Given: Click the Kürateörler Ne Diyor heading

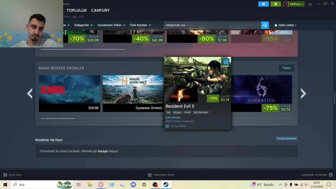Looking at the screenshot, I should click(x=49, y=140).
